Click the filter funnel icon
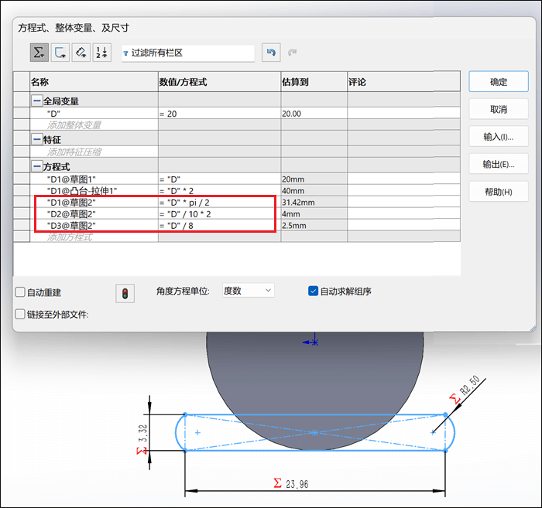This screenshot has width=542, height=508. pyautogui.click(x=125, y=53)
